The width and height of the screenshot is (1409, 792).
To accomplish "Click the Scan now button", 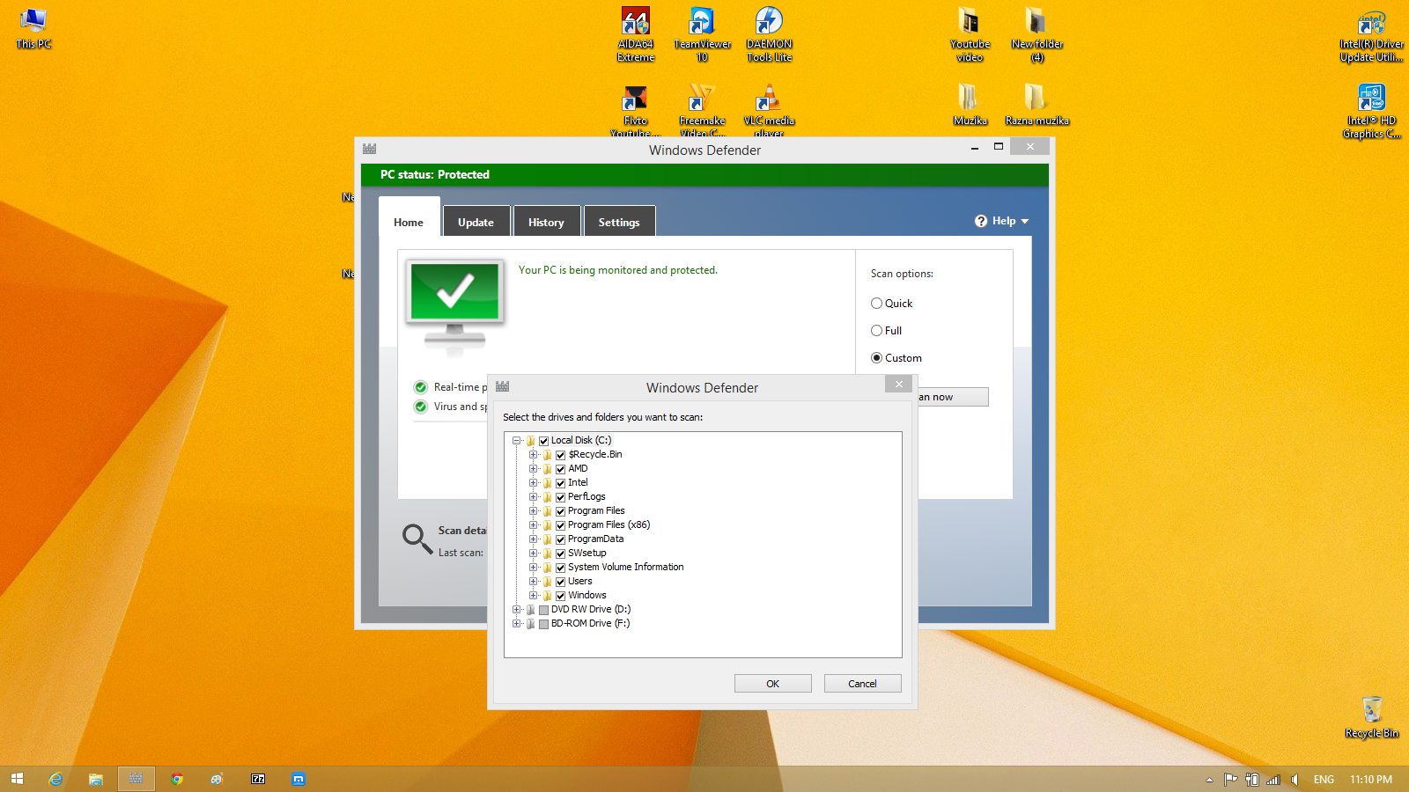I will click(953, 397).
